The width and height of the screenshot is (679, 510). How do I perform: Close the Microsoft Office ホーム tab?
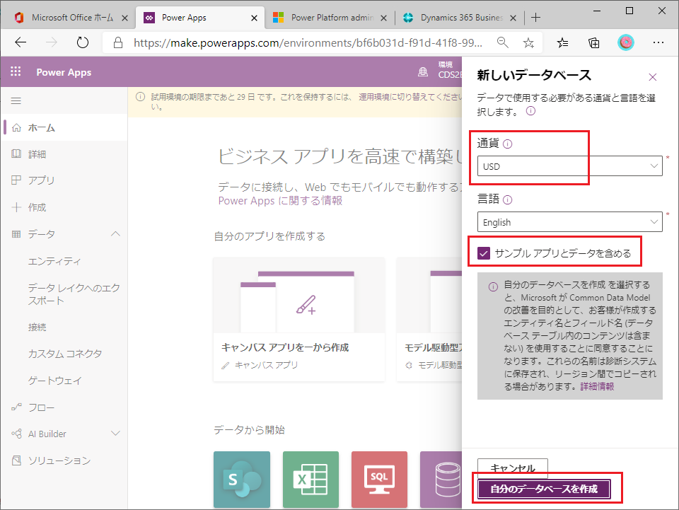tap(124, 18)
